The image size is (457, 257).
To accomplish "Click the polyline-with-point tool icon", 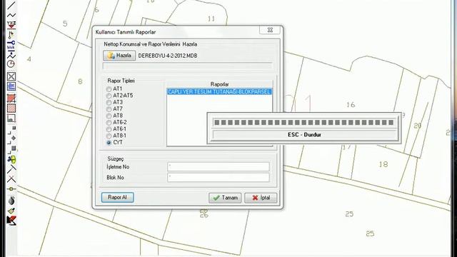I will (11, 54).
